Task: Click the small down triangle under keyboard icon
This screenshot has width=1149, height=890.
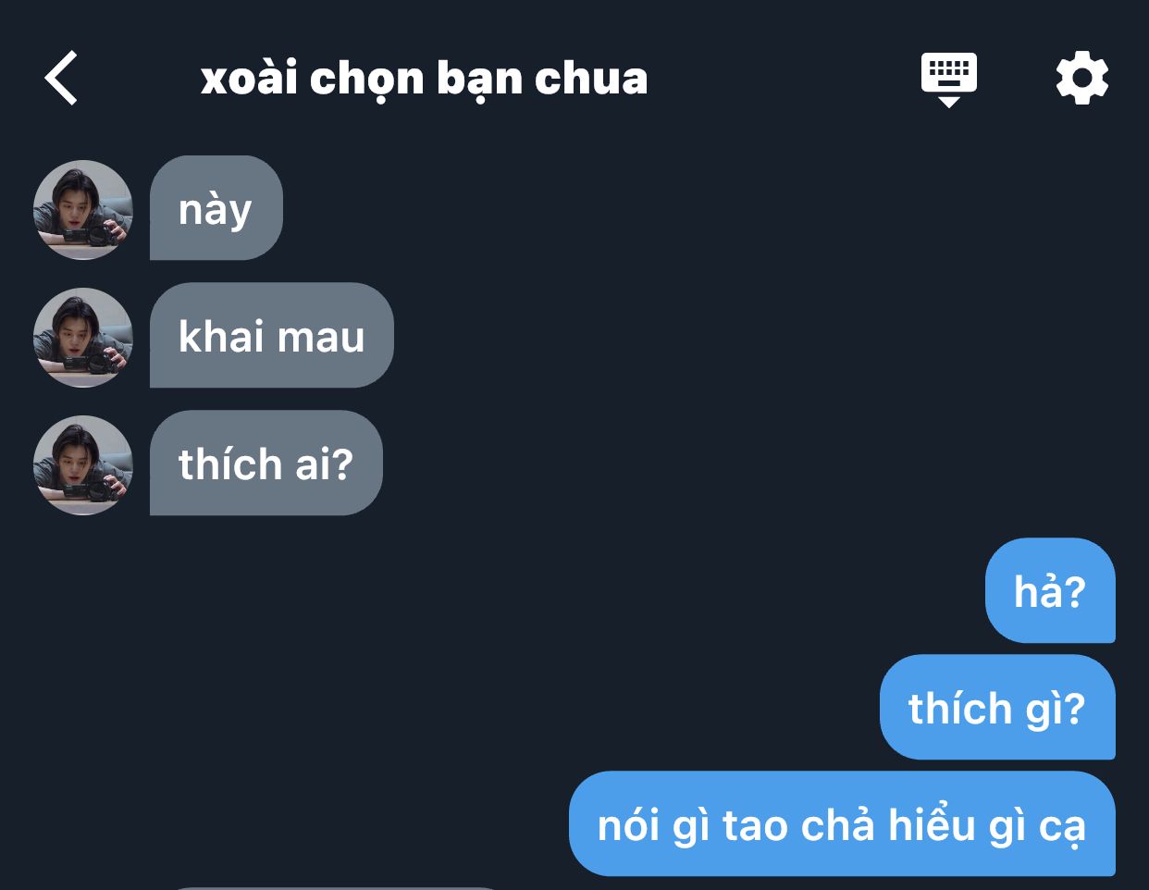Action: click(x=949, y=102)
